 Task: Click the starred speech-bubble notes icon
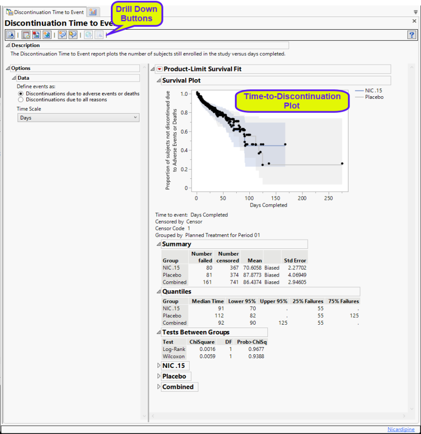62,35
